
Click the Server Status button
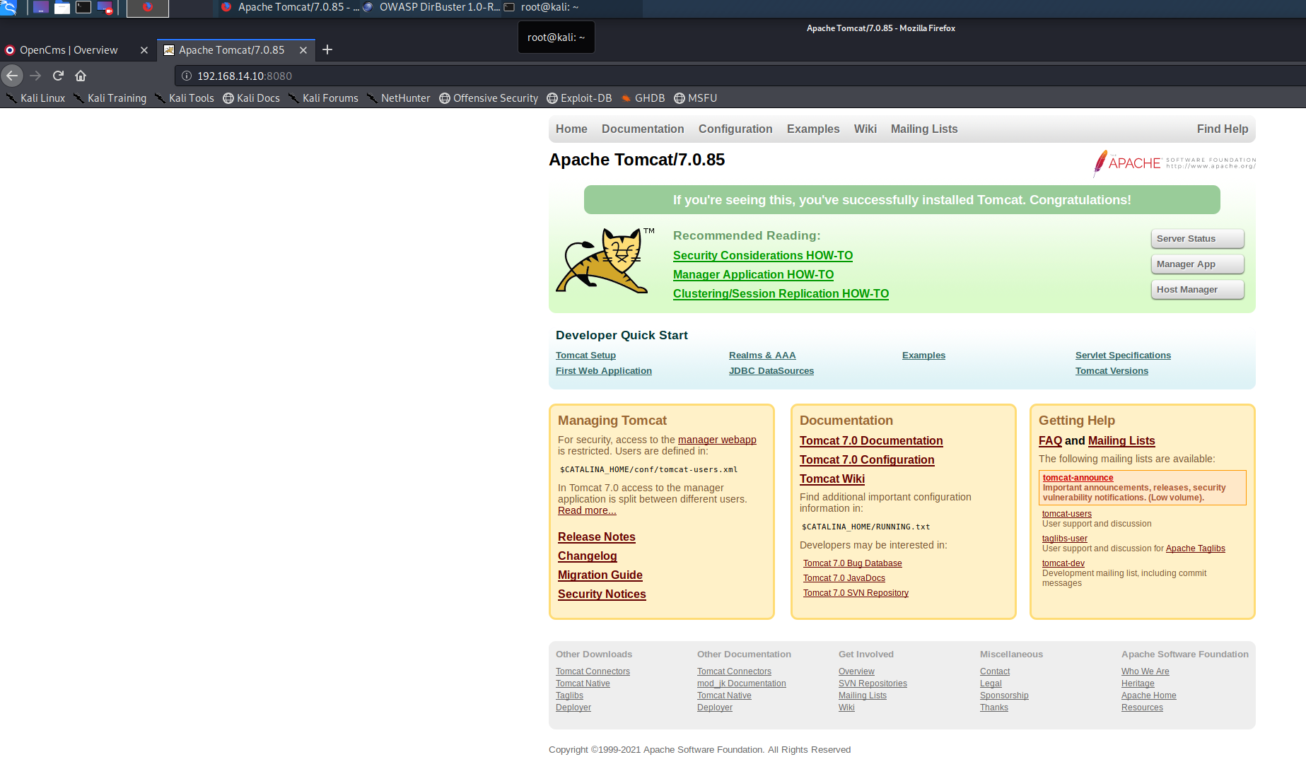(x=1197, y=239)
